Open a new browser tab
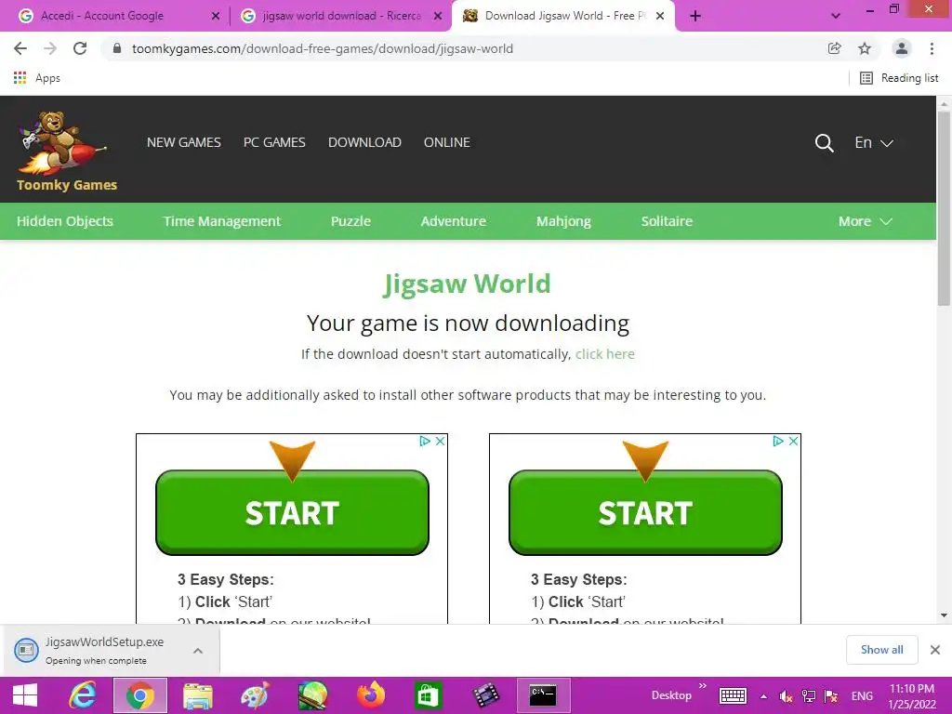This screenshot has width=952, height=714. point(695,16)
